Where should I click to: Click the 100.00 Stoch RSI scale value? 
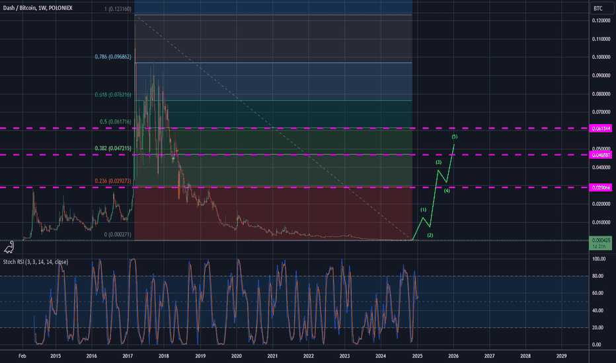tap(599, 259)
